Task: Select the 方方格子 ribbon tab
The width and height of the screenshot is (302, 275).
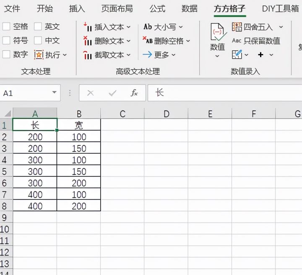Action: point(229,9)
